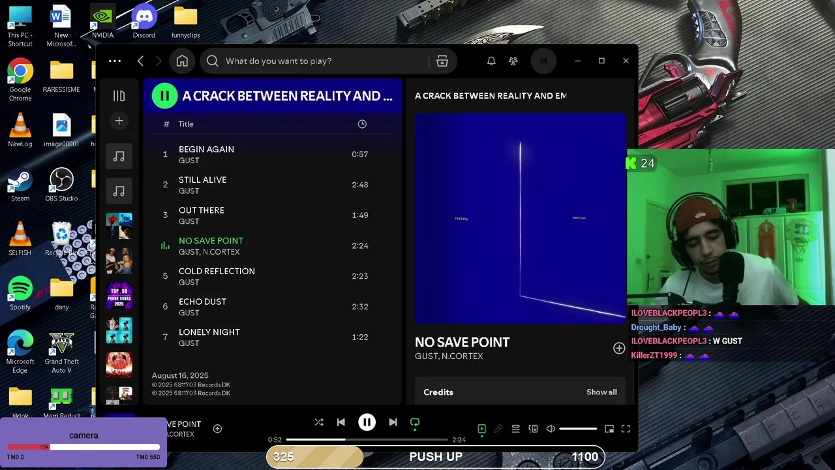Image resolution: width=835 pixels, height=470 pixels.
Task: Open Google Chrome desktop shortcut
Action: click(20, 80)
